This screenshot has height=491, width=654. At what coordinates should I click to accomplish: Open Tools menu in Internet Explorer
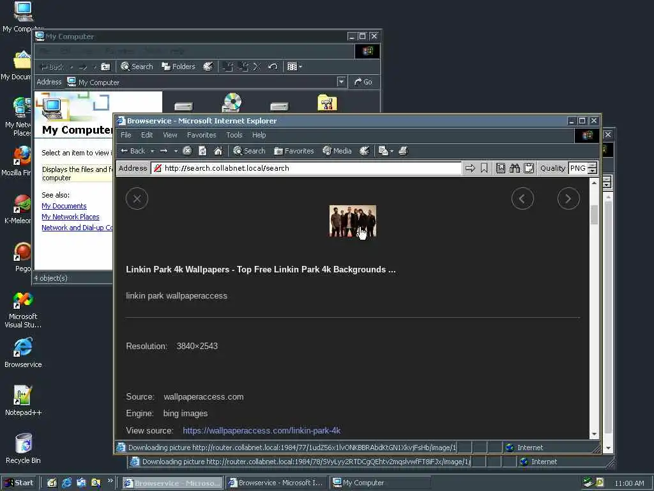pos(234,135)
